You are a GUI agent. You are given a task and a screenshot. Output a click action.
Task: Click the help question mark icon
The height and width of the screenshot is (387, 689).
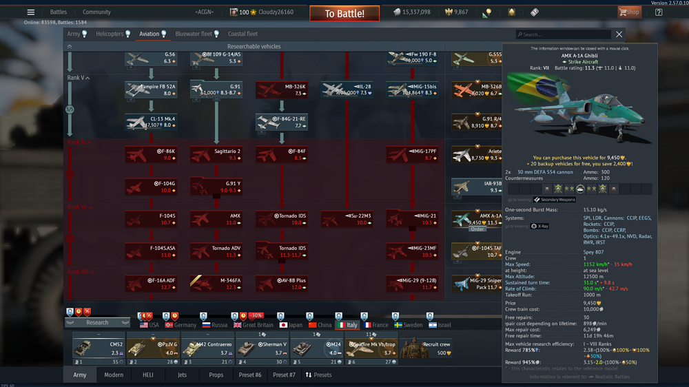(x=658, y=12)
